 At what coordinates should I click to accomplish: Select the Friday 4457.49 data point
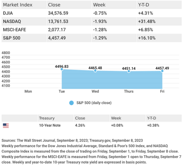[x=162, y=71]
